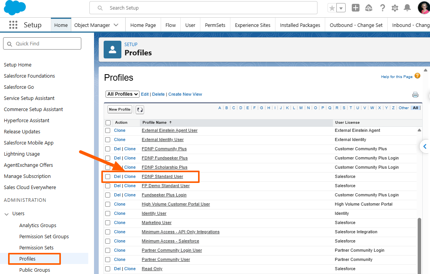
Task: Filter profiles by Other
Action: [x=404, y=108]
